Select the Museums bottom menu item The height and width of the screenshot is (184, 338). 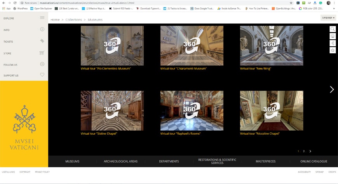(72, 161)
